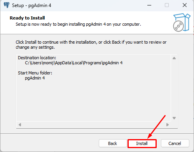194x152 pixels.
Task: Cancel the pgAdmin 4 setup
Action: [x=175, y=143]
